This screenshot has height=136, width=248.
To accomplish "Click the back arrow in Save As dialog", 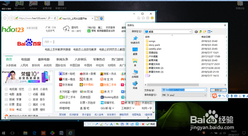I will point(196,32).
